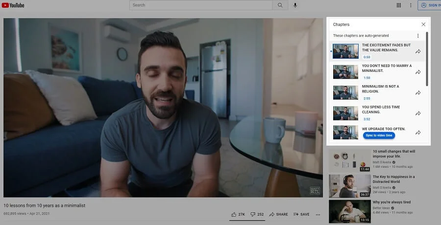Save video to a playlist

coord(301,214)
